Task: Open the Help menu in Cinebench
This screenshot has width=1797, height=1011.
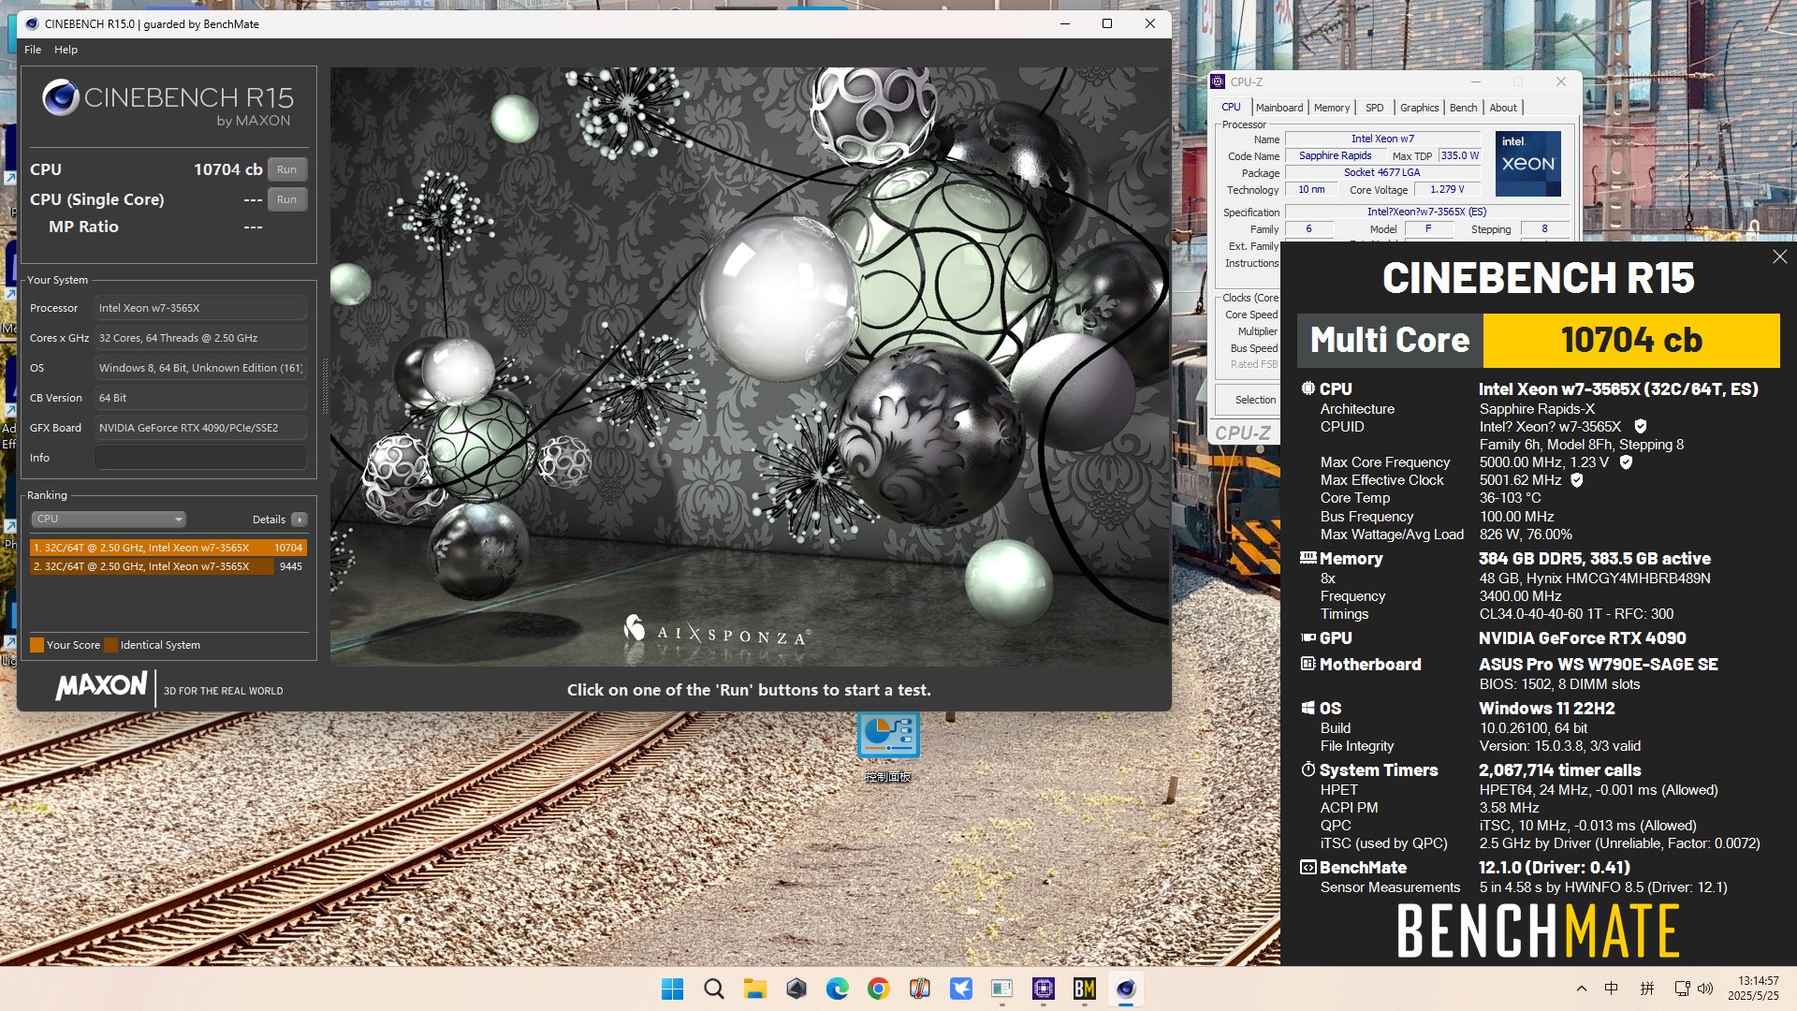Action: point(66,50)
